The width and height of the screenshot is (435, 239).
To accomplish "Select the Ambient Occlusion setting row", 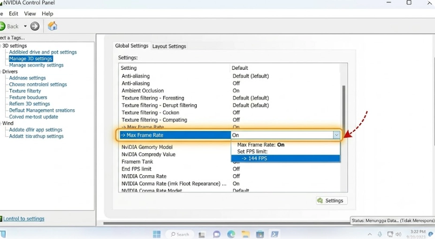I will 230,90.
